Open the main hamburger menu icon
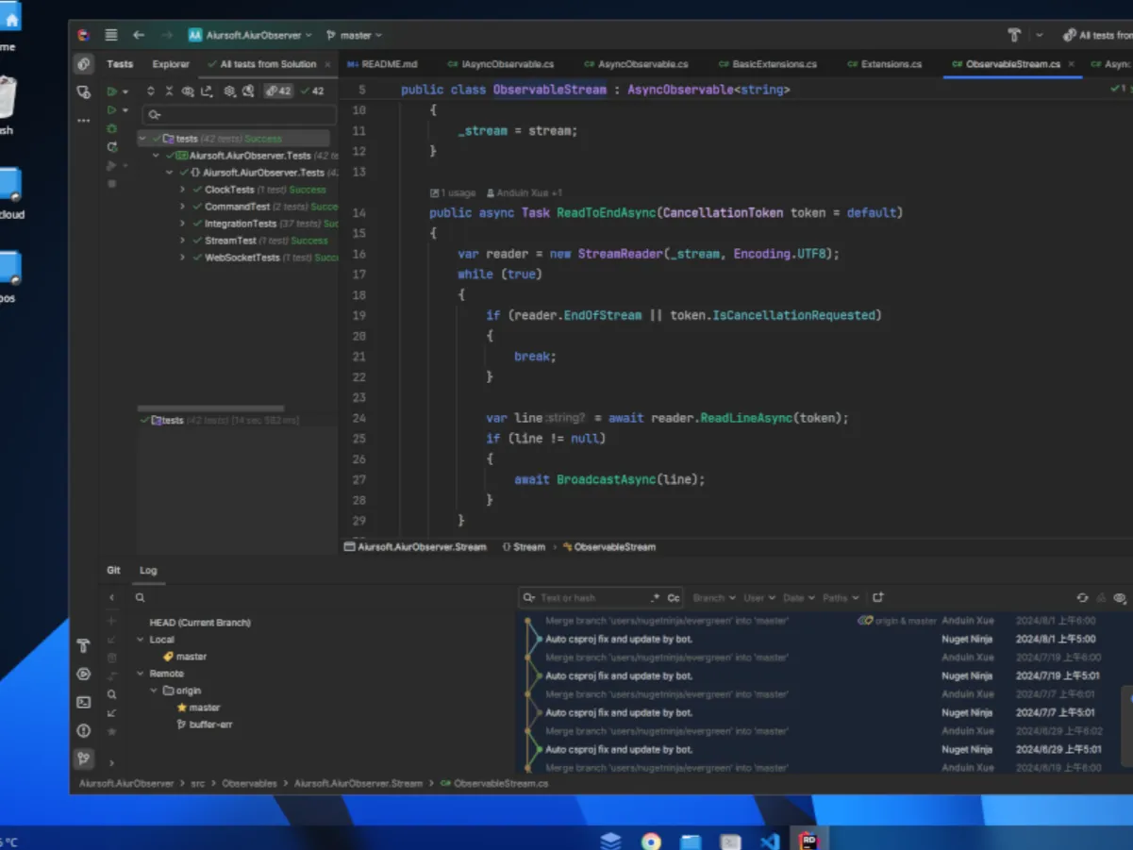This screenshot has width=1133, height=850. point(110,34)
